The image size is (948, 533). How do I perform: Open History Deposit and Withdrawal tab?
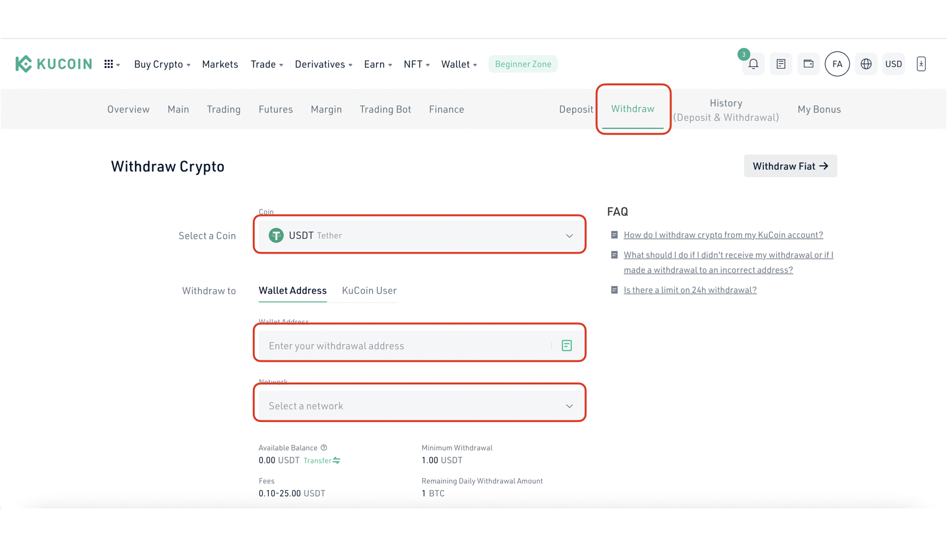726,109
